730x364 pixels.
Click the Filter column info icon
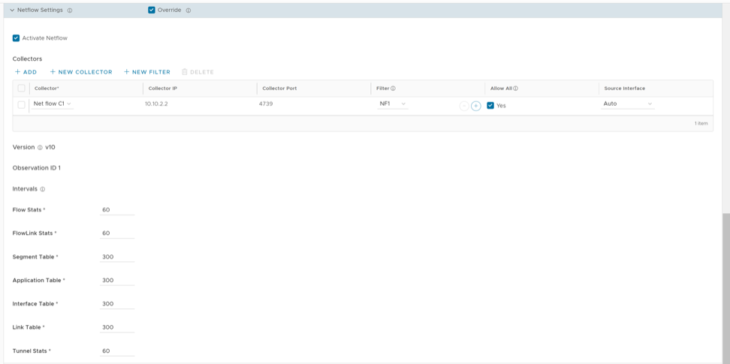pos(393,89)
